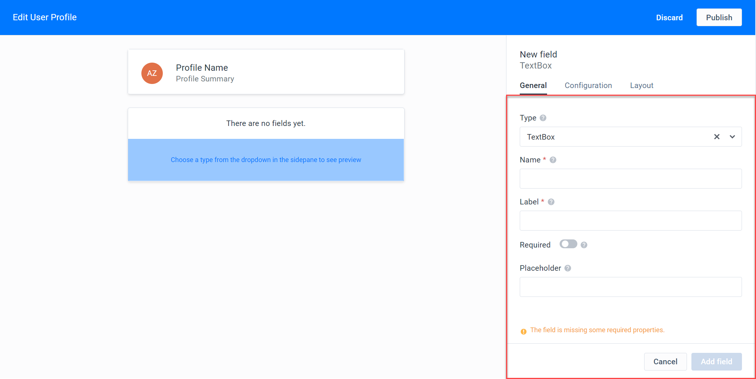Click the help icon next to Type

543,118
